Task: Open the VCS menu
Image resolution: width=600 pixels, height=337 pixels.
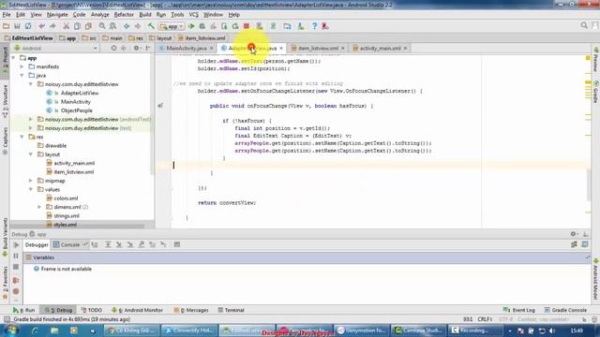Action: (194, 15)
